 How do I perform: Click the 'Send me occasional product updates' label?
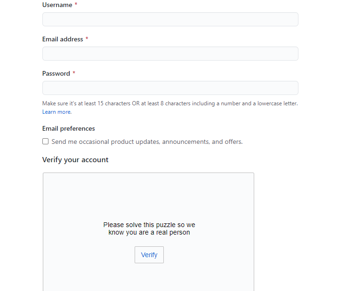tap(147, 142)
